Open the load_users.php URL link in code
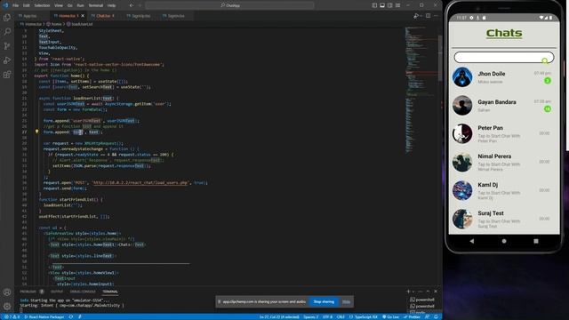The width and height of the screenshot is (569, 320). [140, 182]
